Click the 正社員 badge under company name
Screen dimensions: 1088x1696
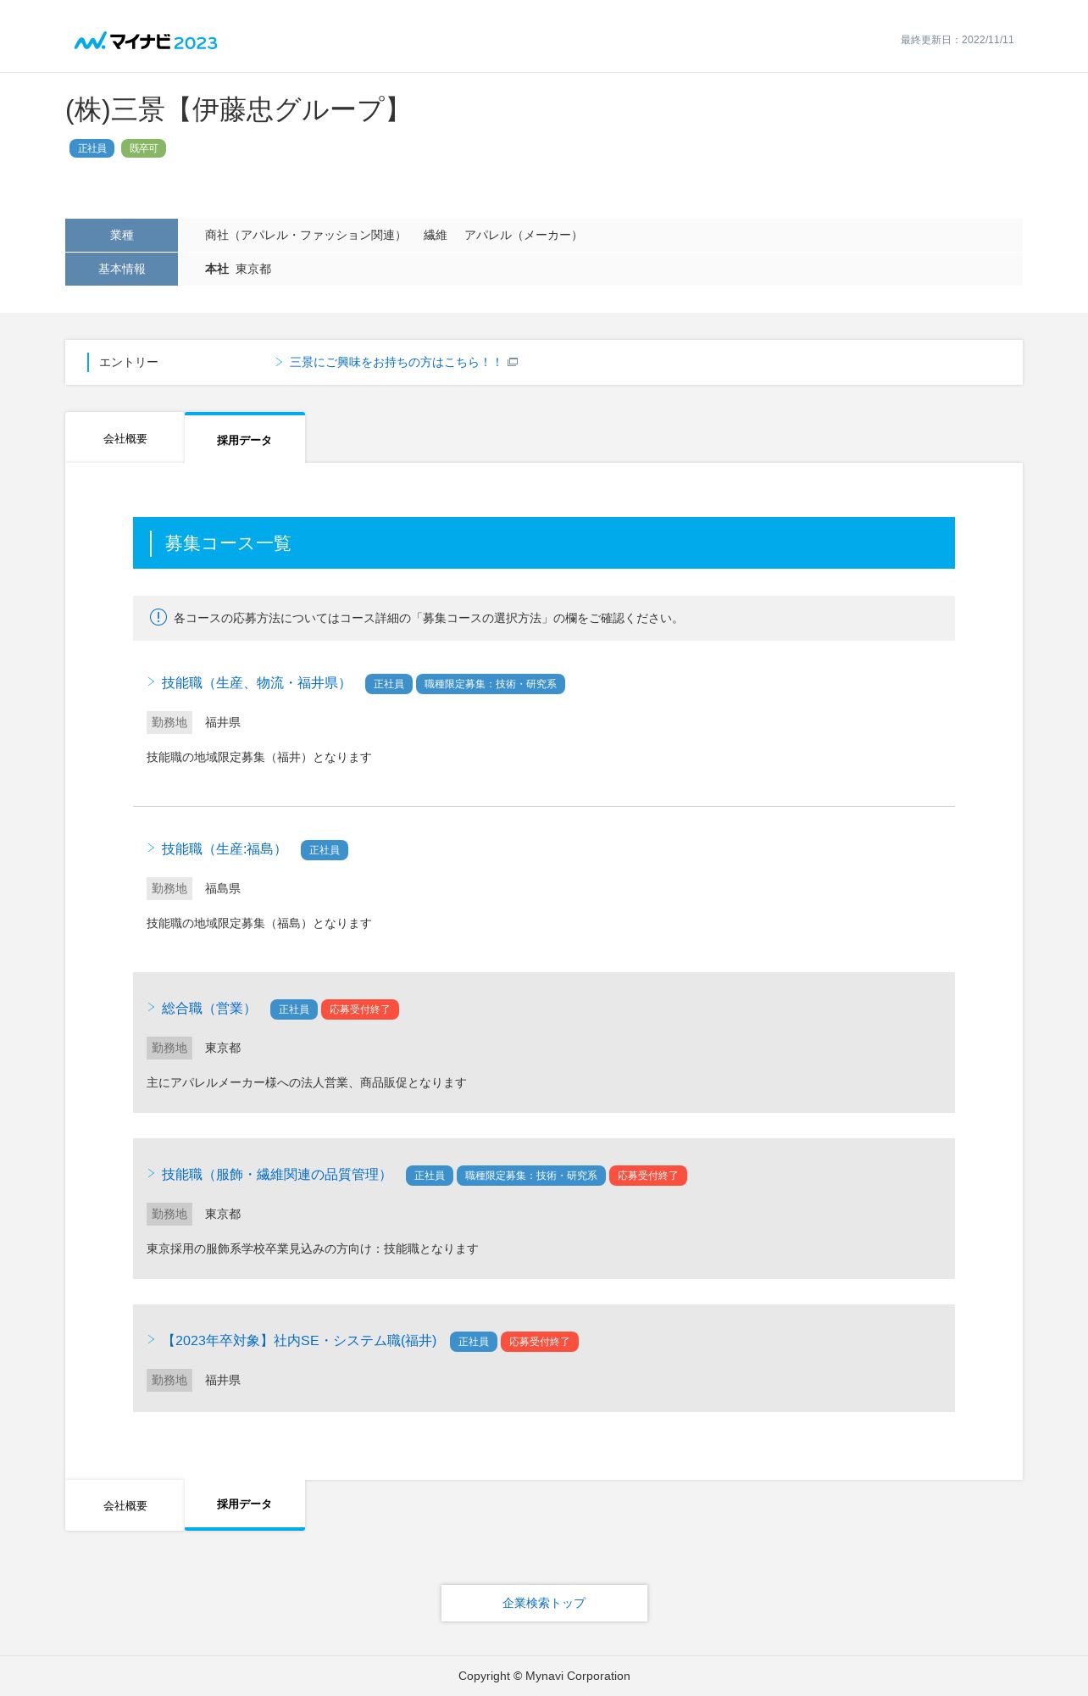tap(92, 148)
